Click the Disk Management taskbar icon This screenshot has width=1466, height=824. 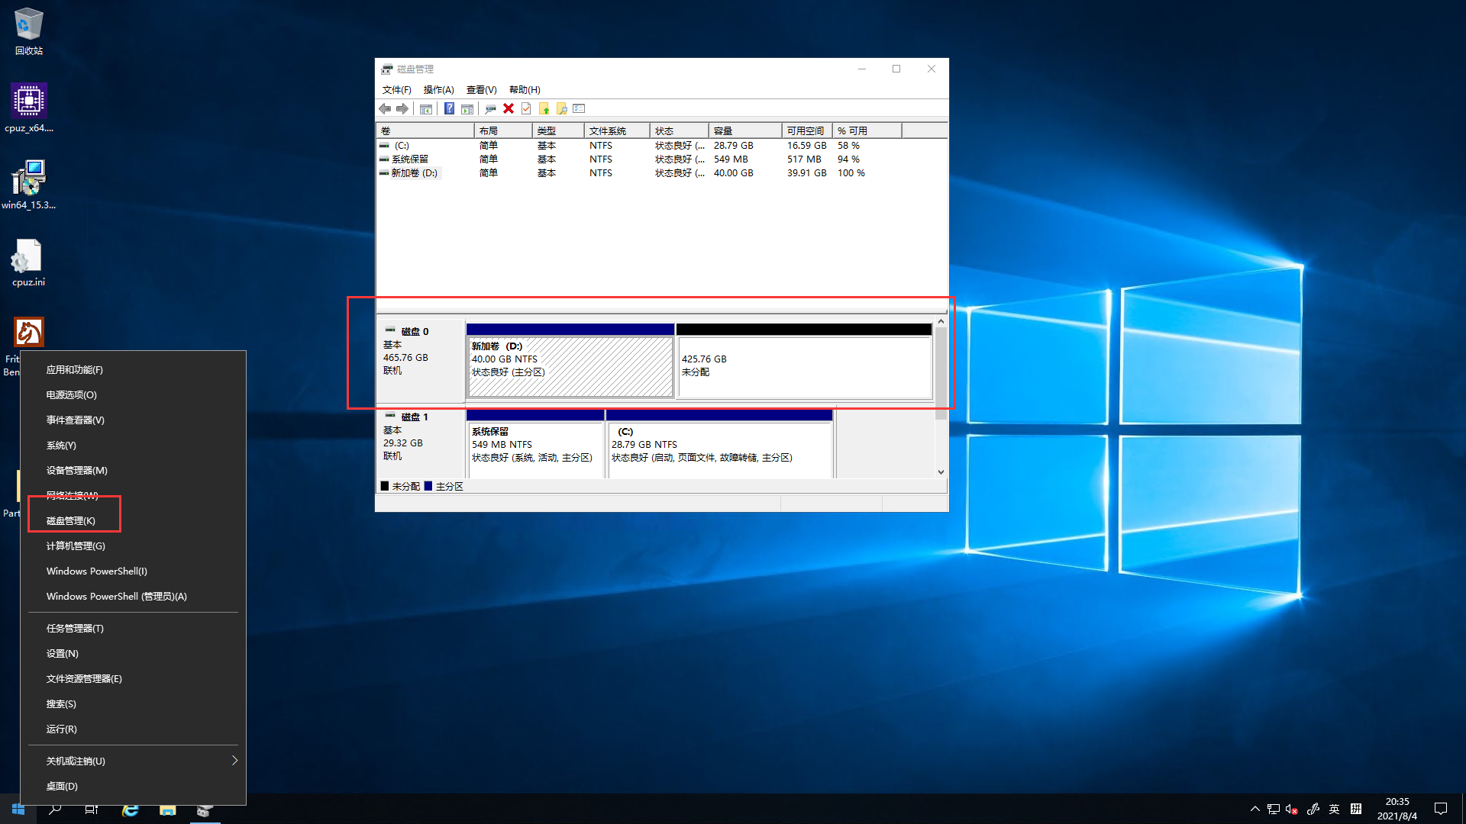(x=205, y=809)
